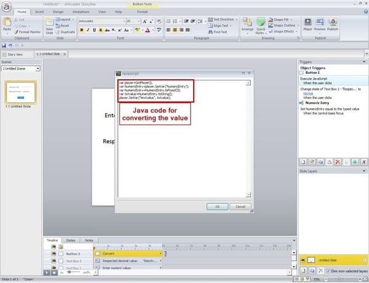369x283 pixels.
Task: Click the Undo icon
Action: (x=10, y=46)
